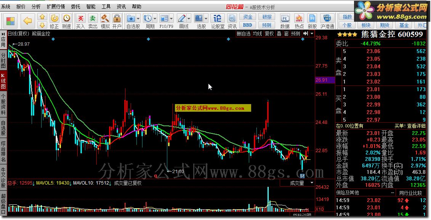Open the 委托 menu
This screenshot has width=431, height=220.
(x=75, y=6)
